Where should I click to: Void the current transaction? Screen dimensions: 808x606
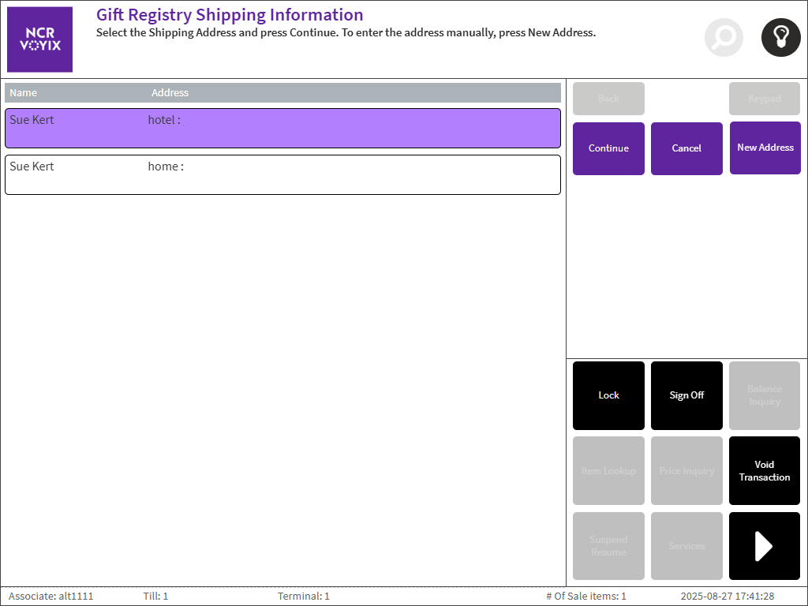coord(764,471)
